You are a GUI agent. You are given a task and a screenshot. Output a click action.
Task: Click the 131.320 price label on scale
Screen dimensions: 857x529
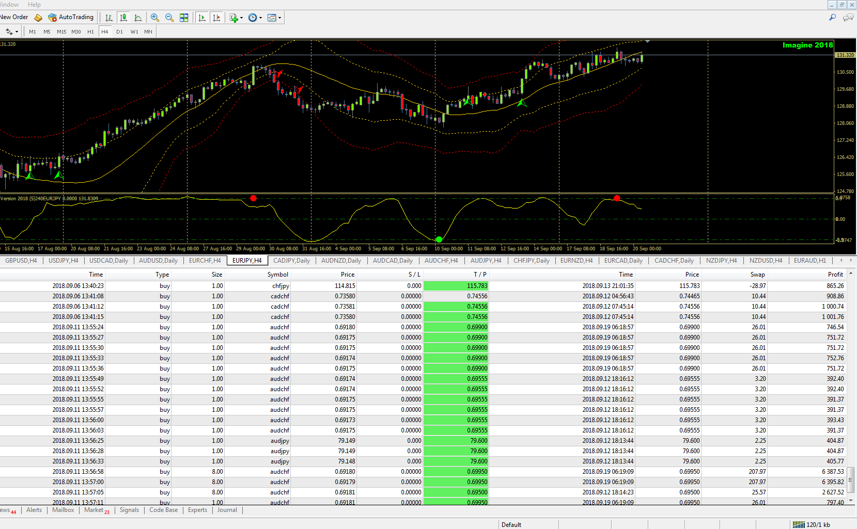pyautogui.click(x=845, y=55)
